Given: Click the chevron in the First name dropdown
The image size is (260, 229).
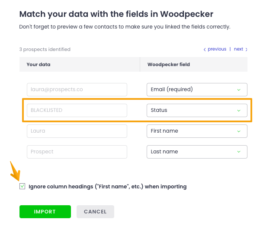Looking at the screenshot, I should [x=239, y=131].
